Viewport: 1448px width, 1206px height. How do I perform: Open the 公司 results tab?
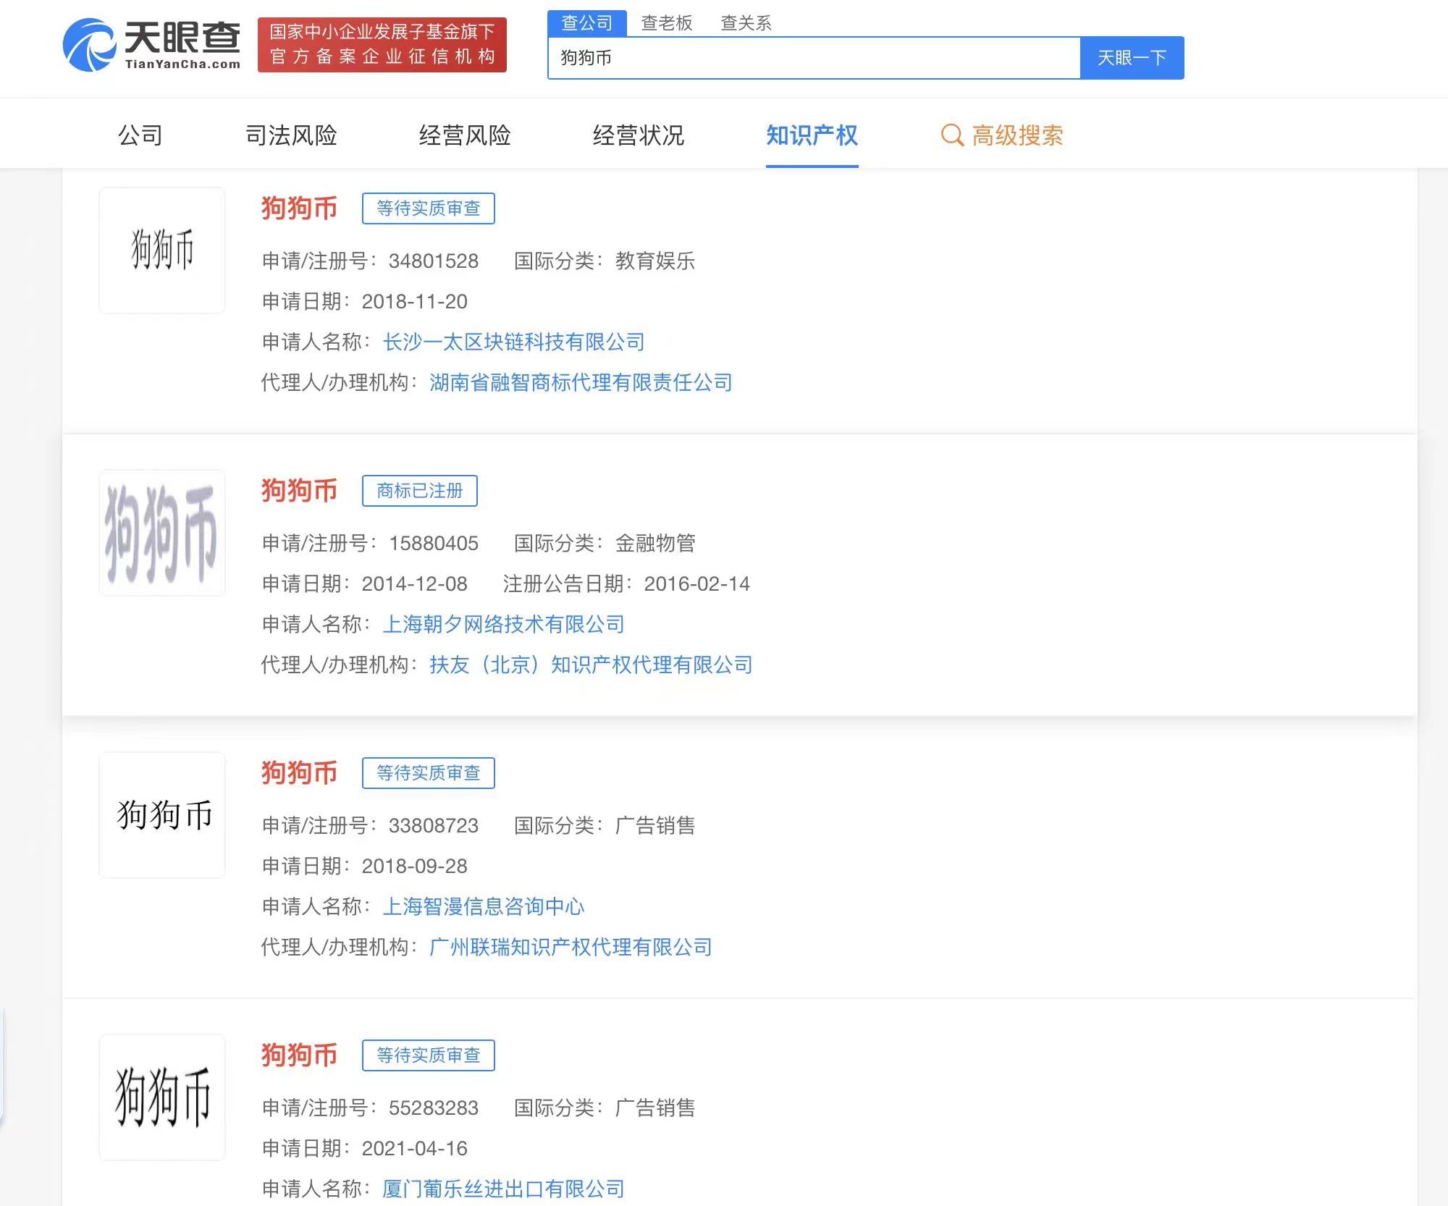coord(140,135)
